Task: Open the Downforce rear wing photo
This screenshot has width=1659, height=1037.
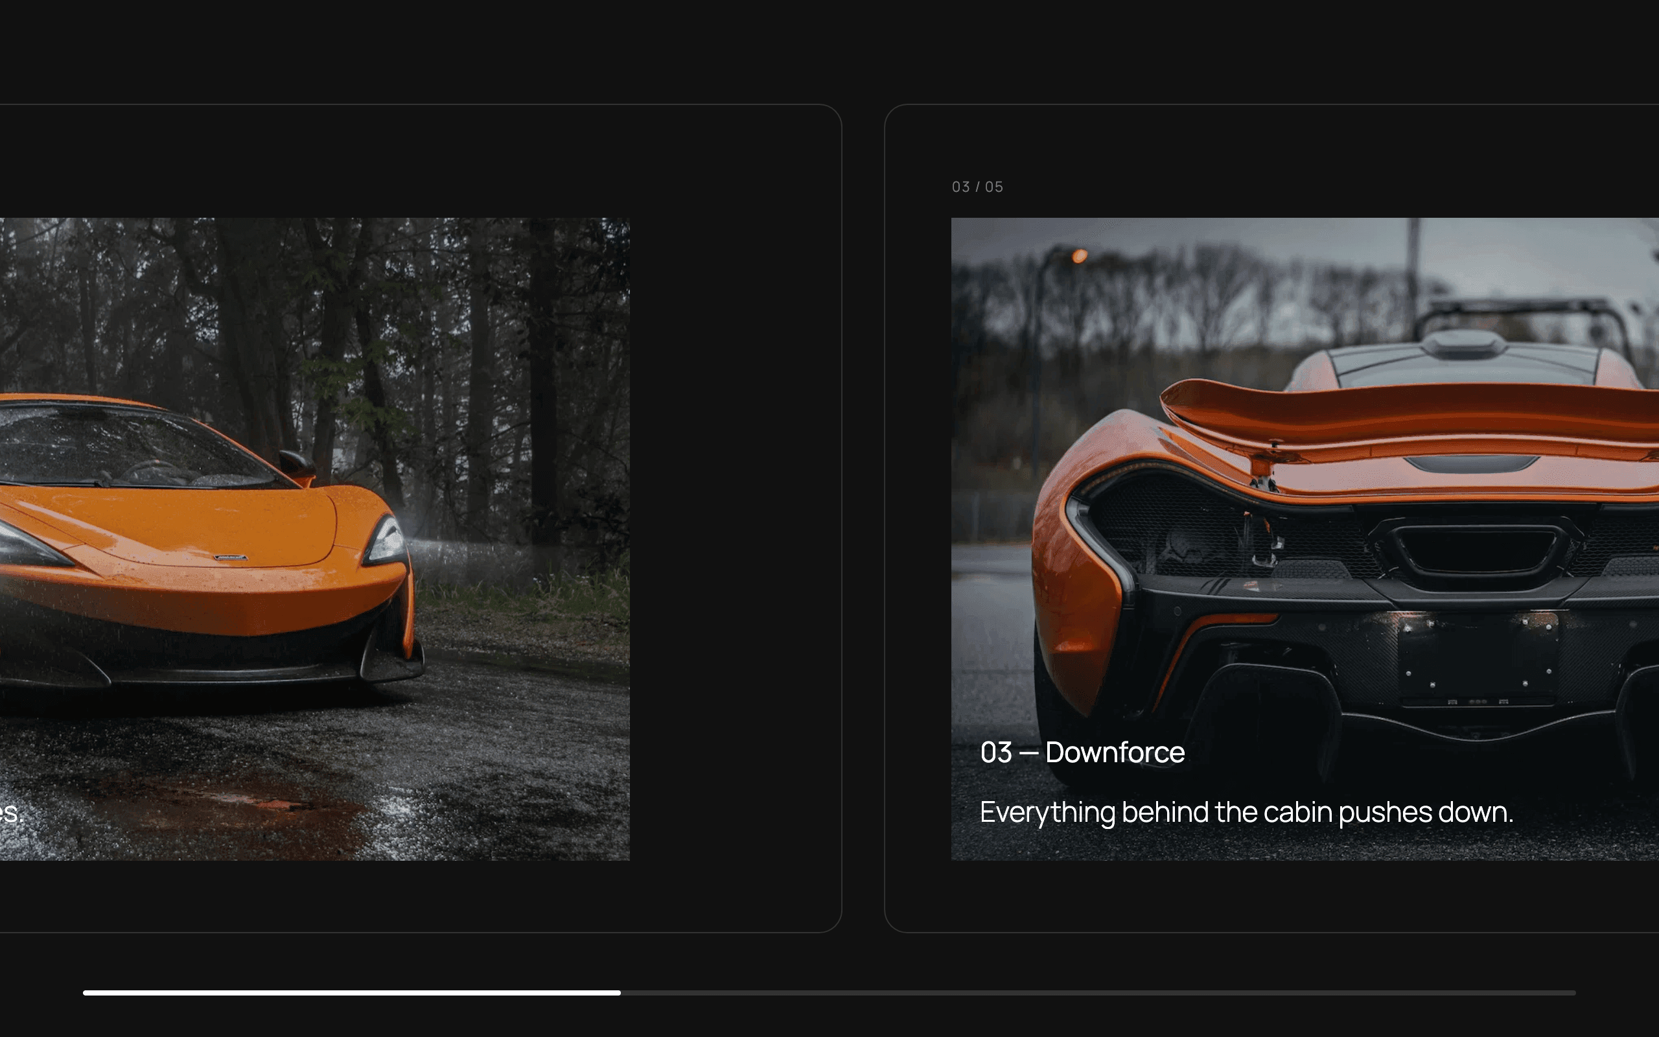Action: (1305, 539)
